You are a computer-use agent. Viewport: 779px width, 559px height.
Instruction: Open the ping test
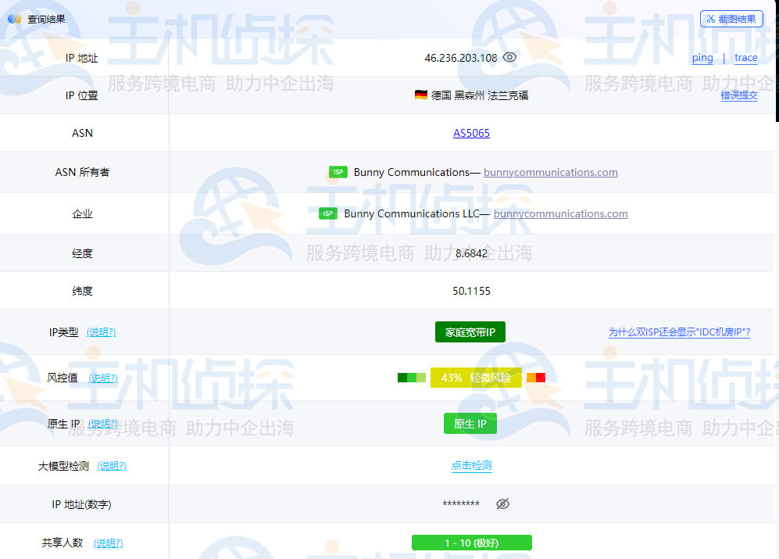(x=702, y=57)
